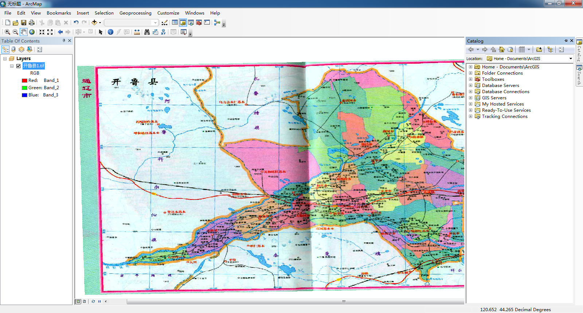
Task: Select the Identify info tool
Action: click(x=111, y=32)
